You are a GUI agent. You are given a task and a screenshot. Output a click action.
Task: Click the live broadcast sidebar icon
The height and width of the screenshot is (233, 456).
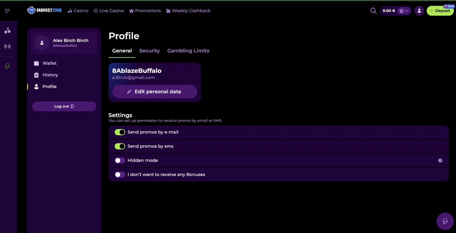tap(7, 46)
